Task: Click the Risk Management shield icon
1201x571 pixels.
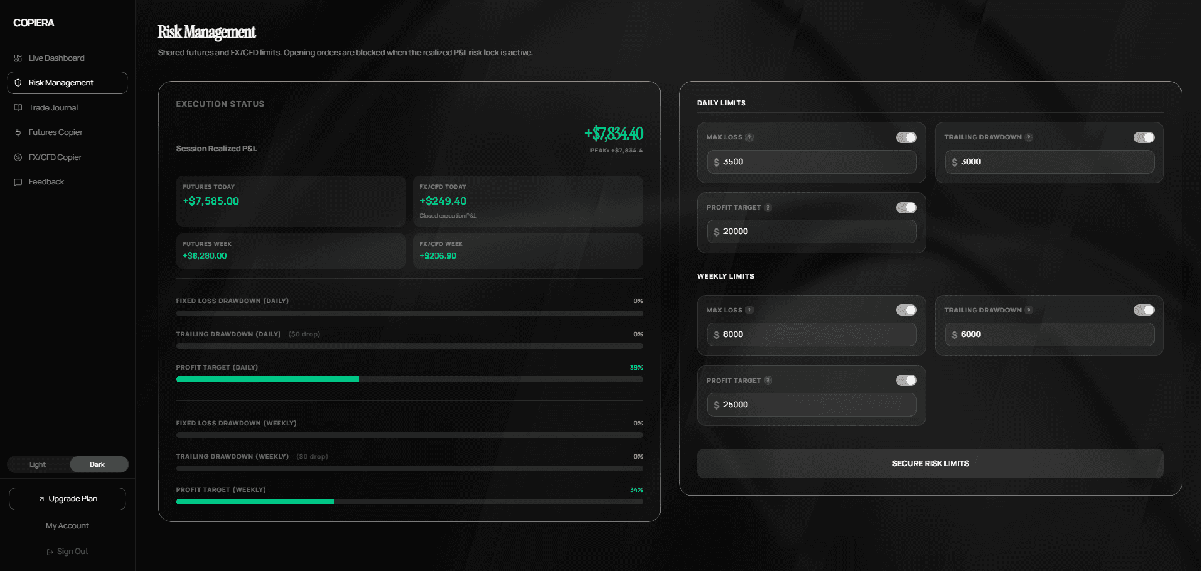Action: (x=18, y=83)
